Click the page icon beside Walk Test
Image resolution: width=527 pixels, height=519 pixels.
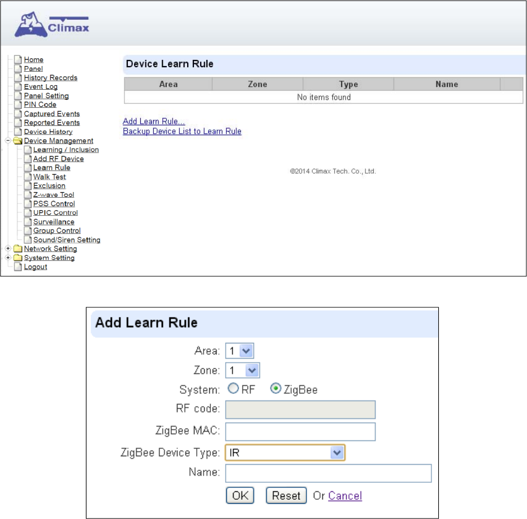[x=28, y=177]
